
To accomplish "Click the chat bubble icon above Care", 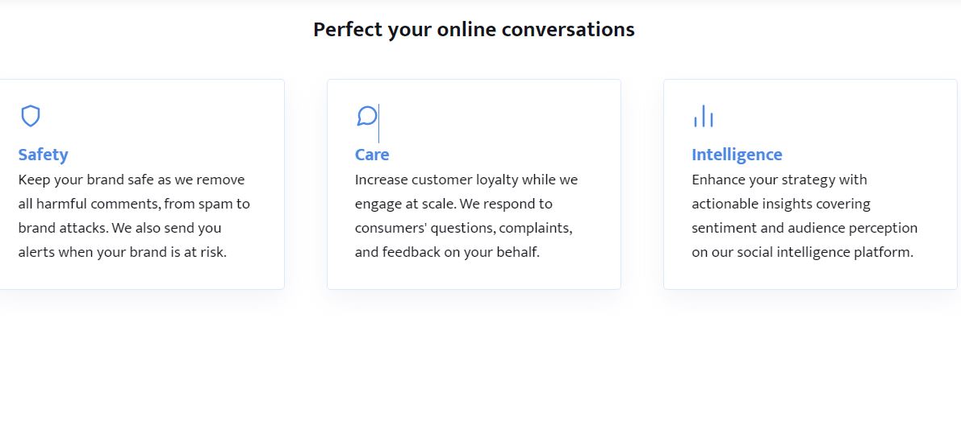I will (366, 116).
